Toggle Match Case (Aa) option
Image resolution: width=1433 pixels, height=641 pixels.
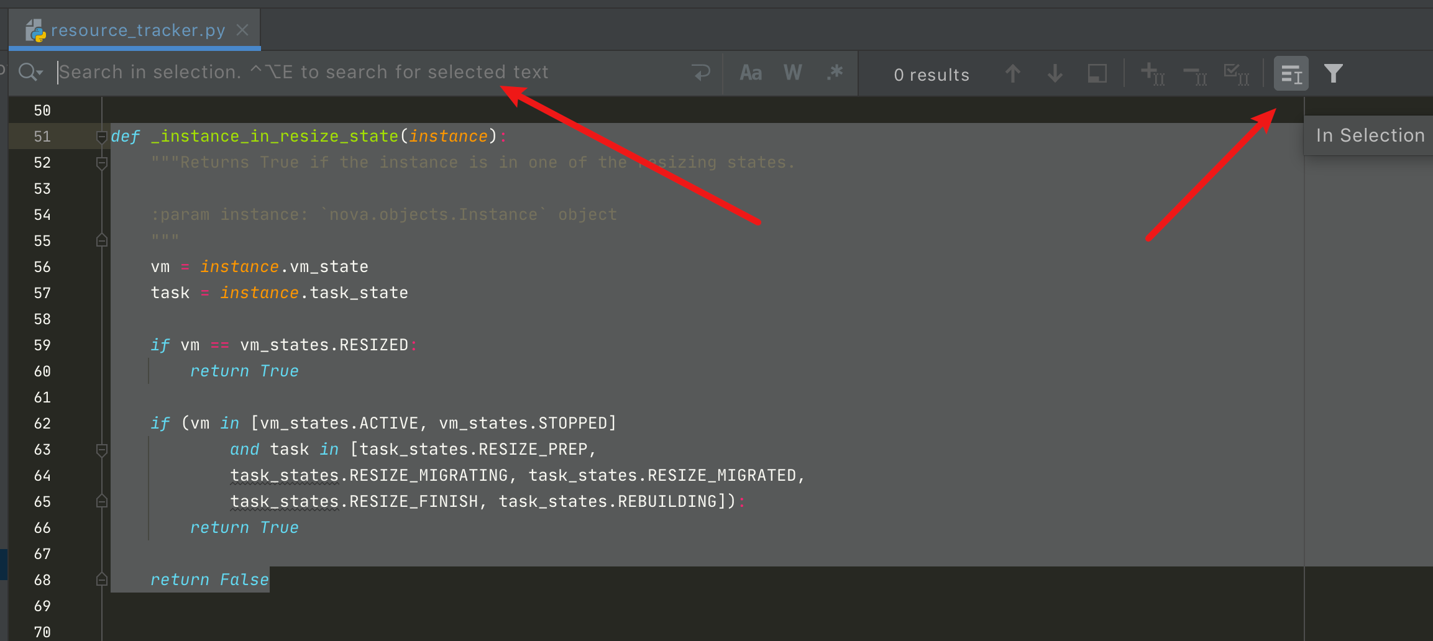click(751, 73)
